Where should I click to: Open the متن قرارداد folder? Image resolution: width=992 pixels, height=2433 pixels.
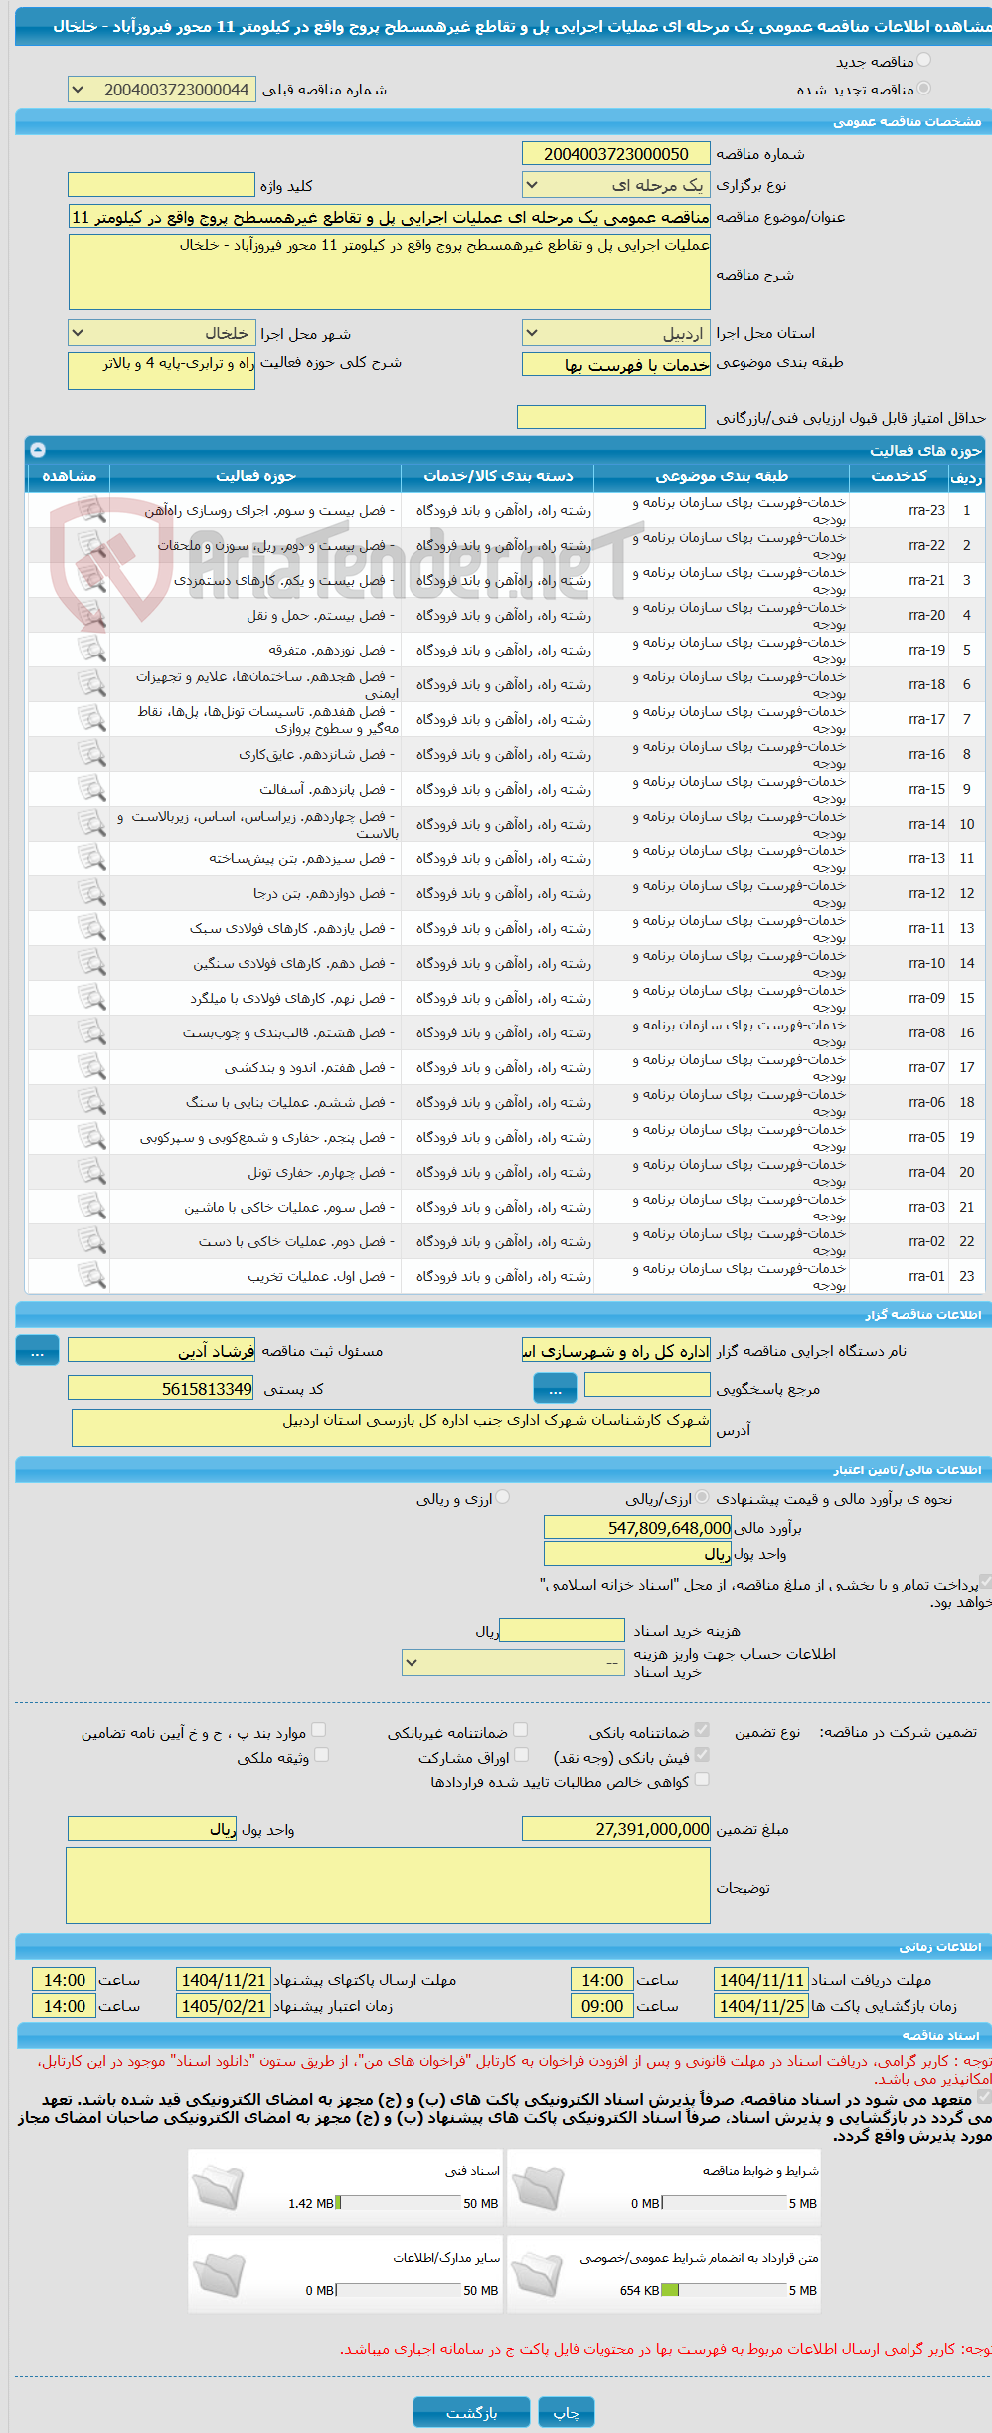coord(537,2275)
